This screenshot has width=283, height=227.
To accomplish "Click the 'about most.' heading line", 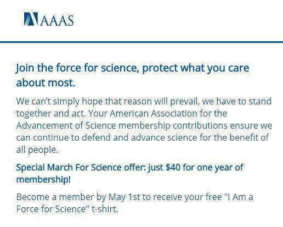I will click(x=46, y=82).
